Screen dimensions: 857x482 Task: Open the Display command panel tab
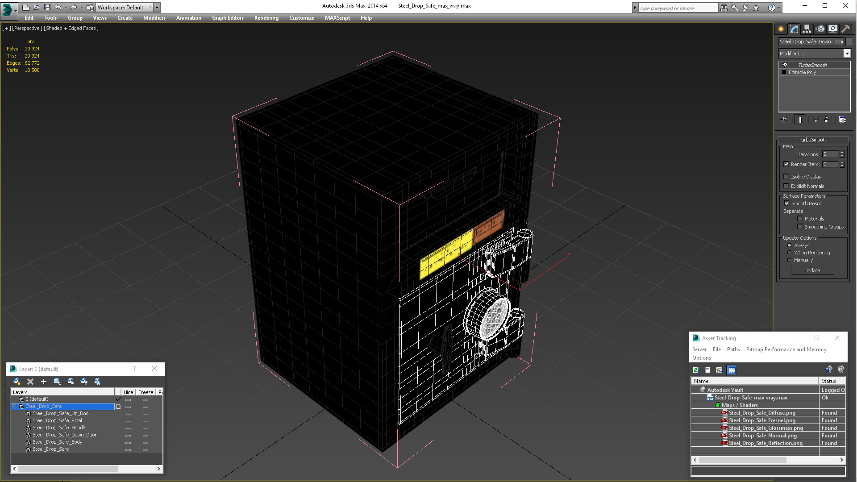coord(833,29)
